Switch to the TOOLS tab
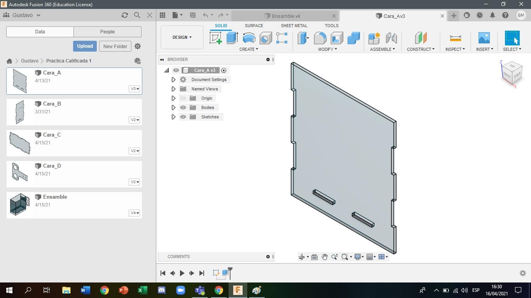Screen dimensions: 531x298 (x=332, y=26)
